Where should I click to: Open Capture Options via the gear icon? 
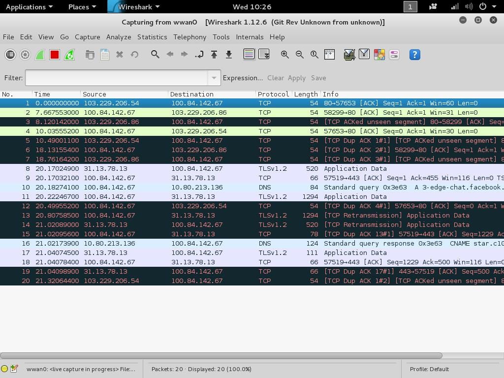pyautogui.click(x=25, y=54)
